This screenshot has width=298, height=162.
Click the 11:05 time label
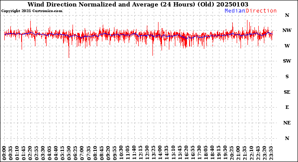pyautogui.click(x=128, y=153)
